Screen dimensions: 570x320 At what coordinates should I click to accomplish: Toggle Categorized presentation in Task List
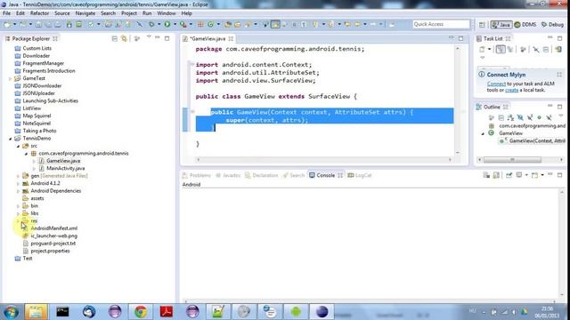point(501,50)
